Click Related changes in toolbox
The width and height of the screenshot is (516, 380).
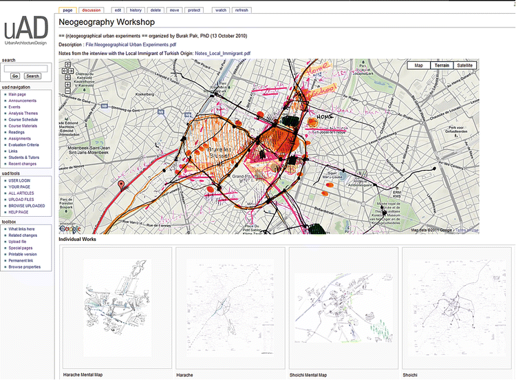23,235
